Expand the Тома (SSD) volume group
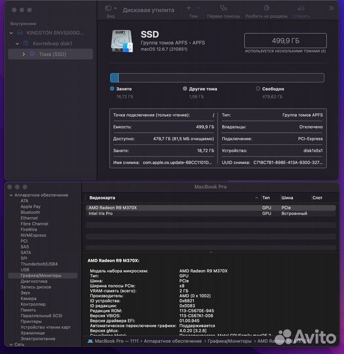This screenshot has width=344, height=354. (x=24, y=54)
